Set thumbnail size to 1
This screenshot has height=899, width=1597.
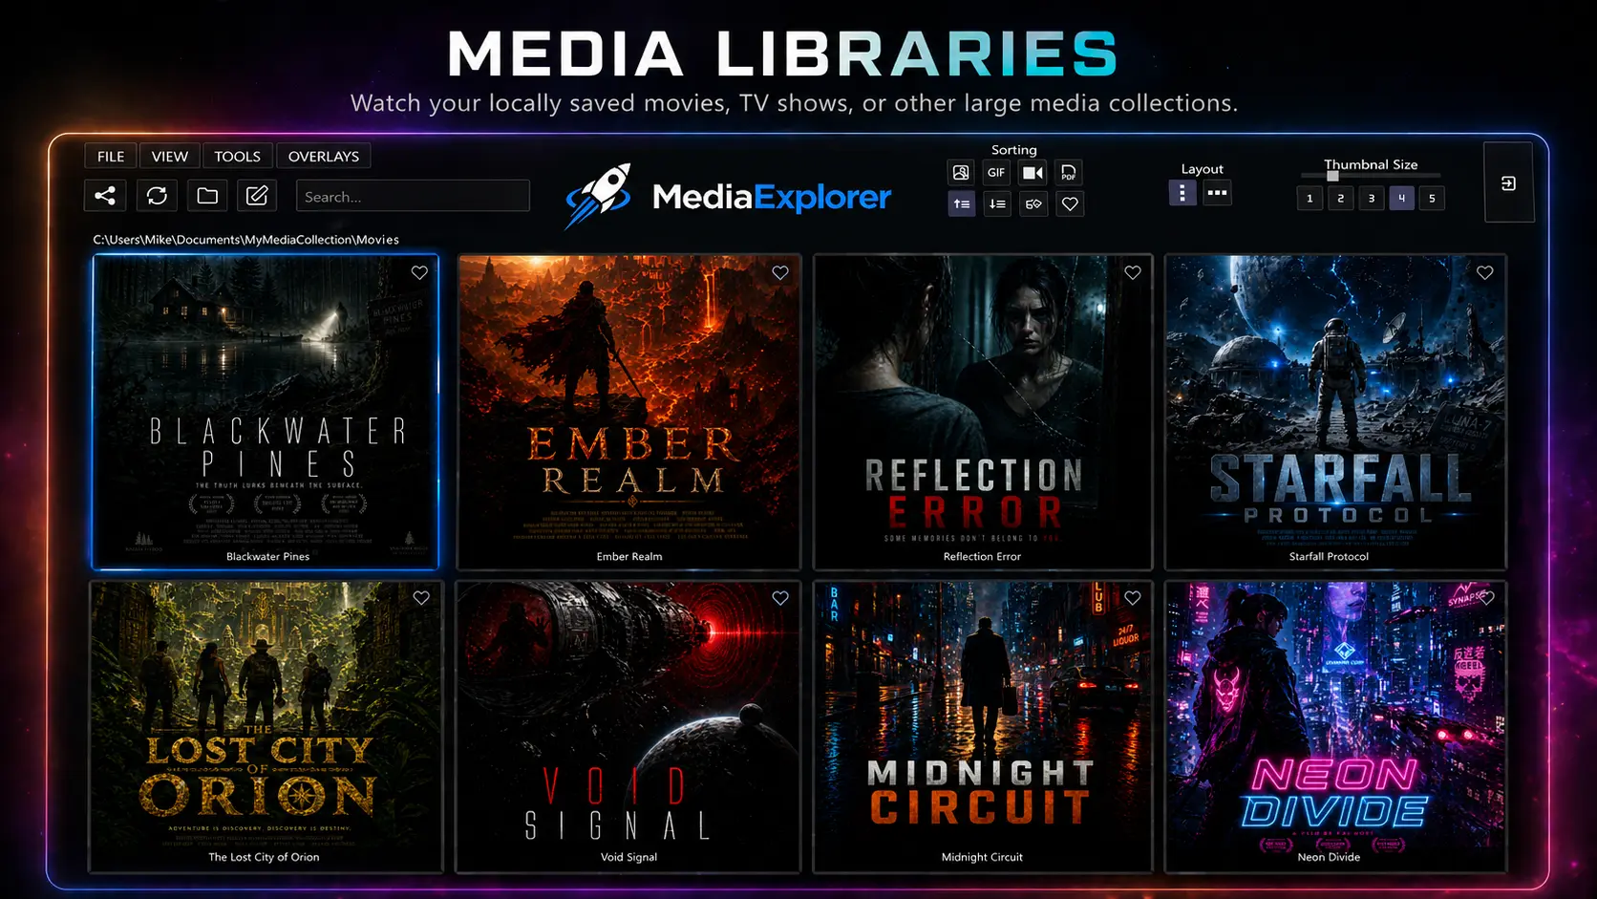pyautogui.click(x=1310, y=199)
